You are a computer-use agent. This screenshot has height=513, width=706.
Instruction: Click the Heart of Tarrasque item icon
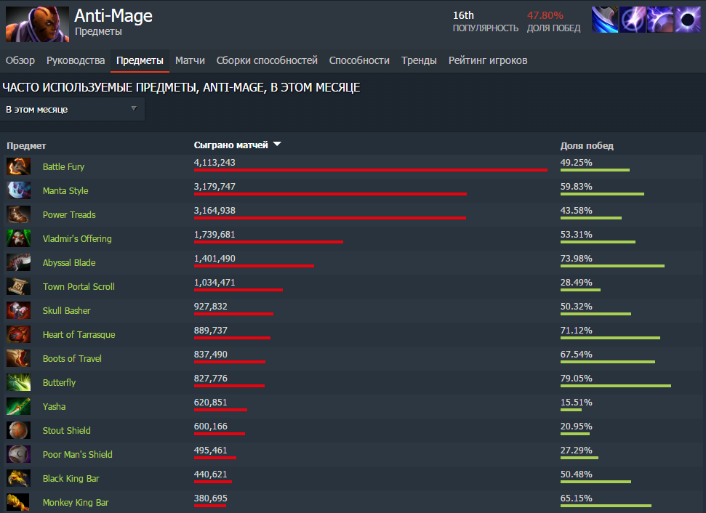pos(18,334)
